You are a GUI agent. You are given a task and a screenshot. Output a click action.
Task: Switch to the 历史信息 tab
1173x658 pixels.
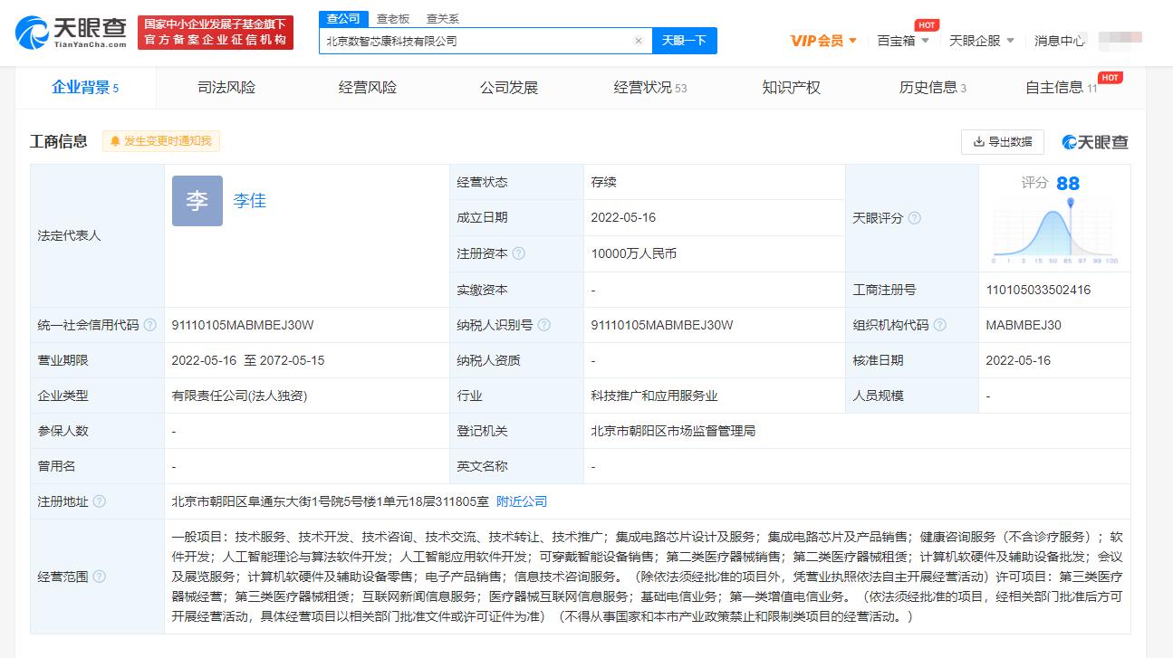(933, 88)
